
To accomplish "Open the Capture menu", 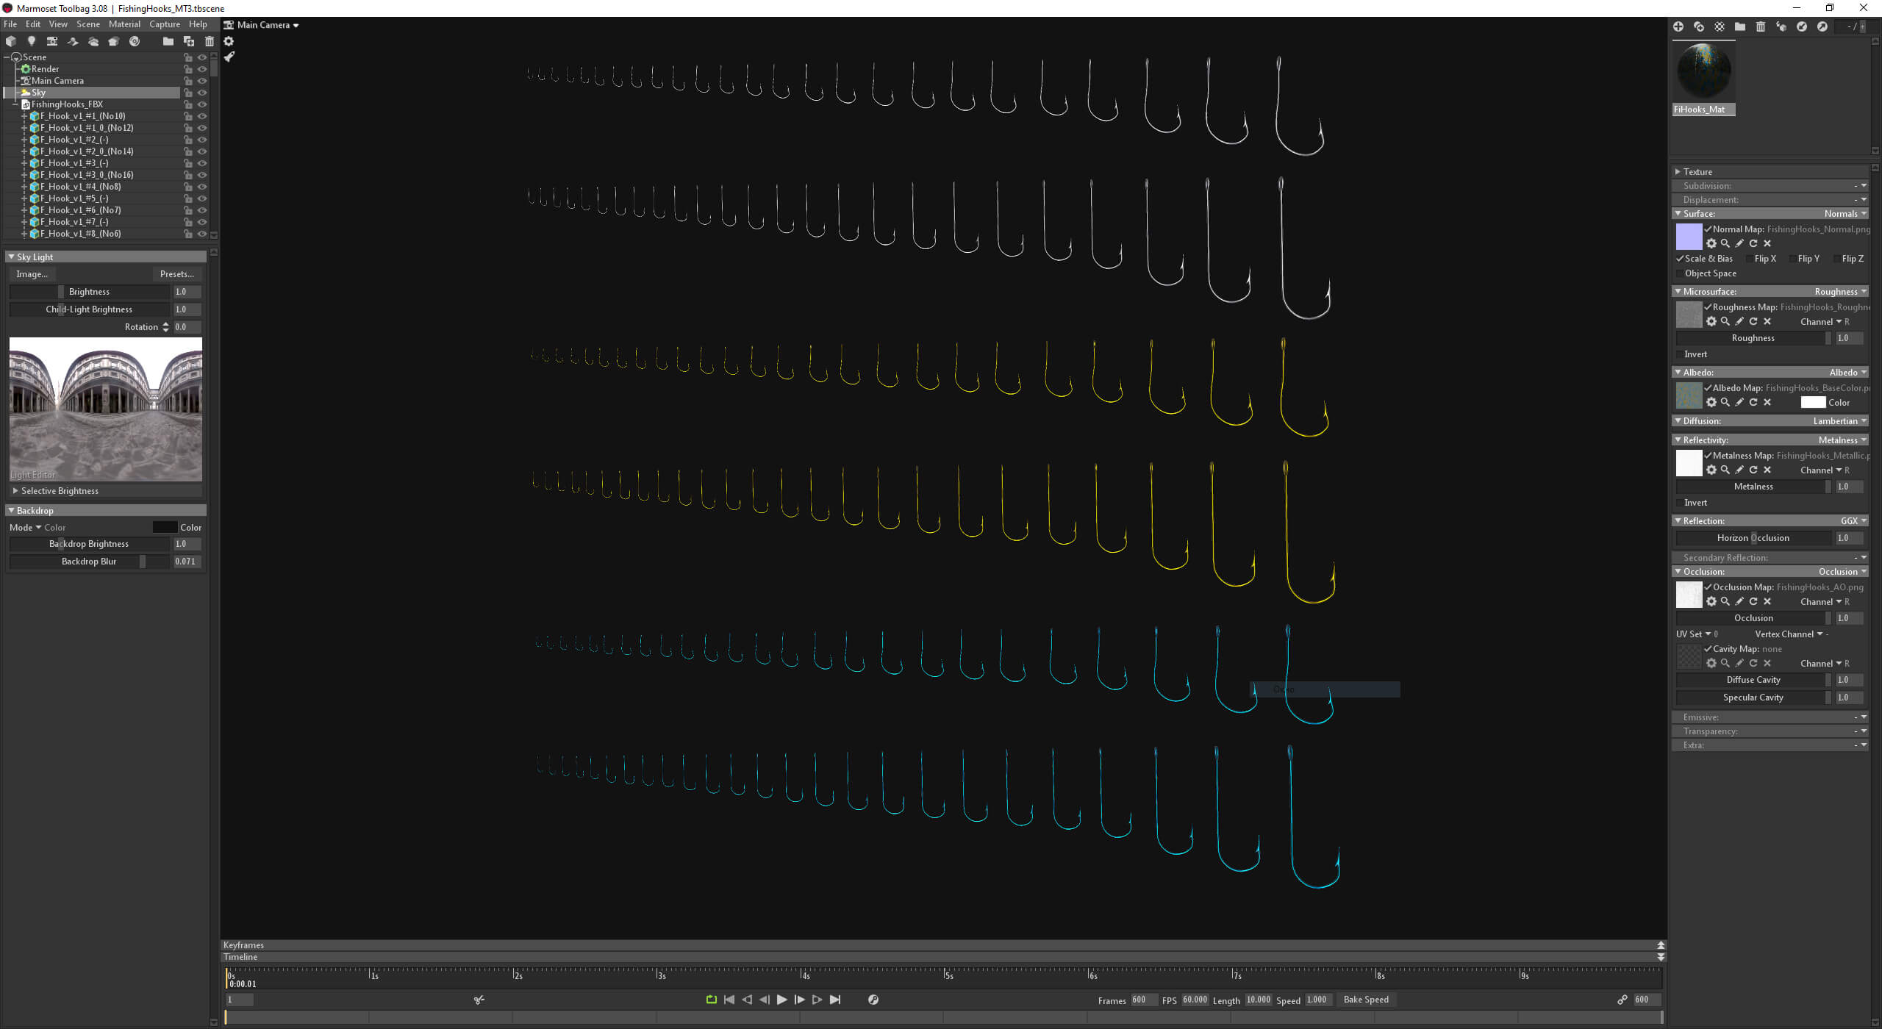I will point(164,24).
